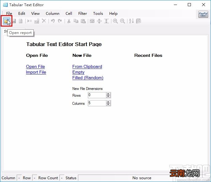
Task: Increase the Rows value with up arrow
Action: pos(108,94)
